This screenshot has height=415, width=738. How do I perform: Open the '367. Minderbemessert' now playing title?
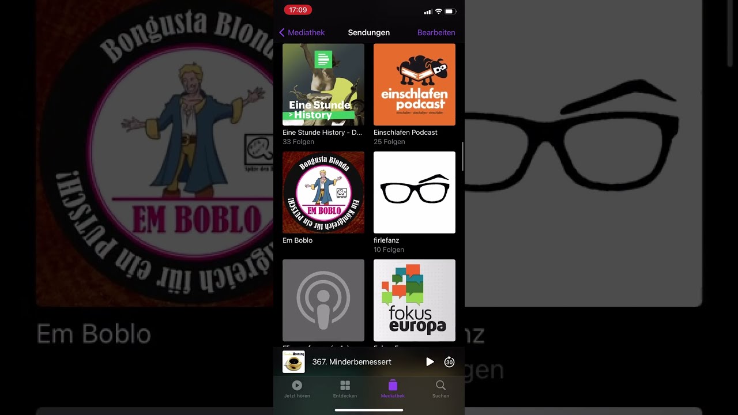click(x=352, y=362)
